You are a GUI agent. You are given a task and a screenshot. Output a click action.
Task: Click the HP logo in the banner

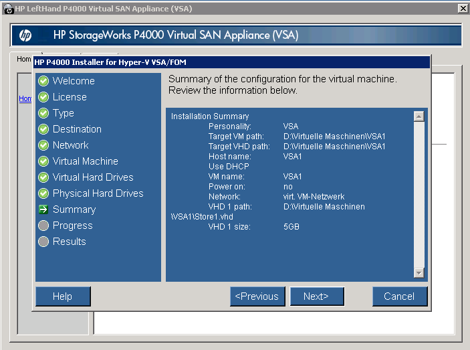click(x=25, y=35)
